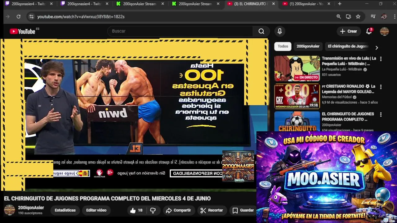Image resolution: width=397 pixels, height=223 pixels.
Task: Open CRISTIANO RONALDO Leyenda video title
Action: [x=349, y=89]
